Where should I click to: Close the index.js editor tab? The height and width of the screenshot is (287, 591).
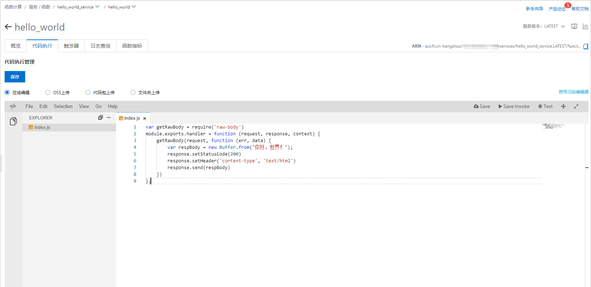(x=144, y=118)
